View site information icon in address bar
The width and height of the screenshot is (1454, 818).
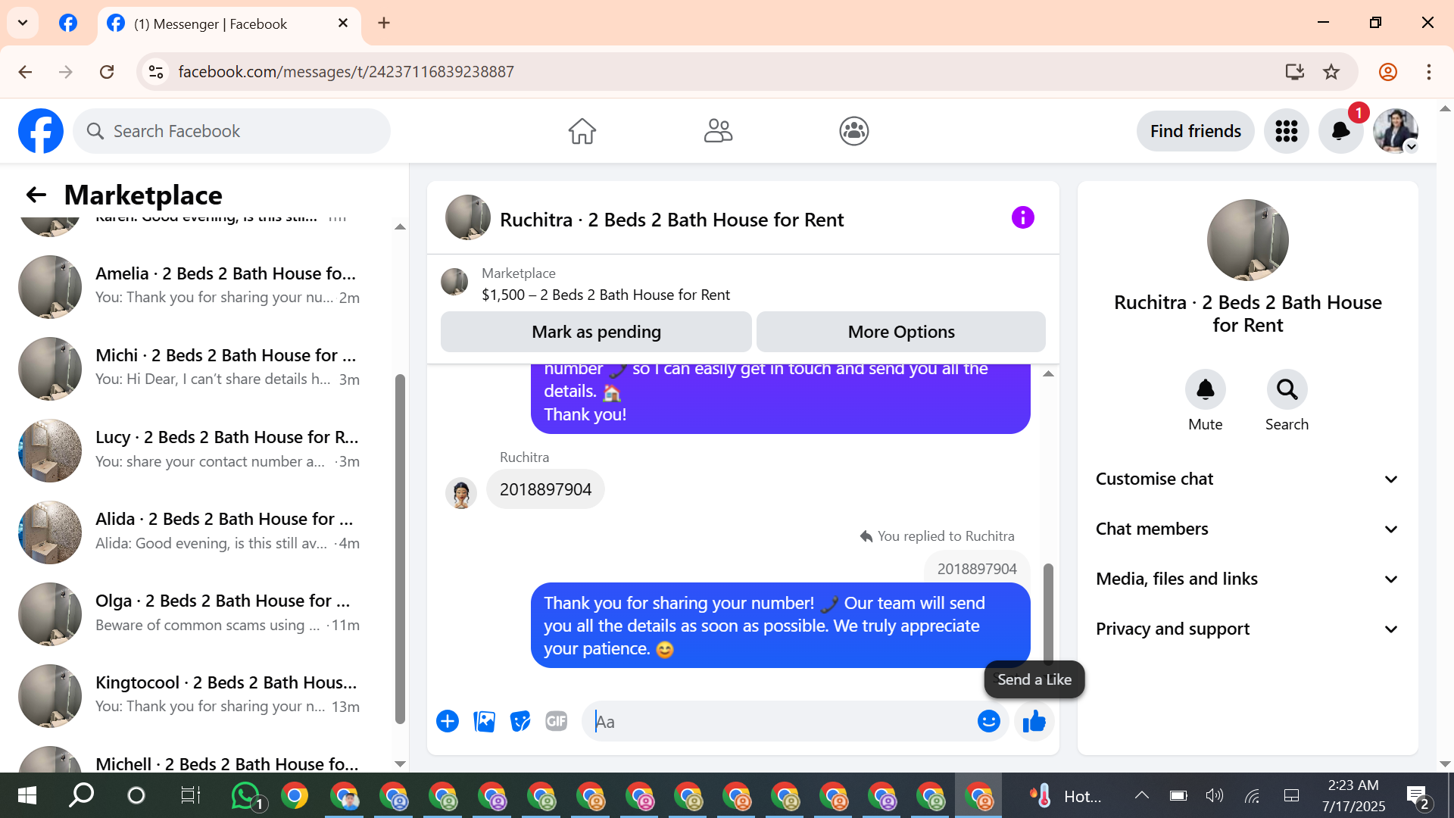click(156, 72)
